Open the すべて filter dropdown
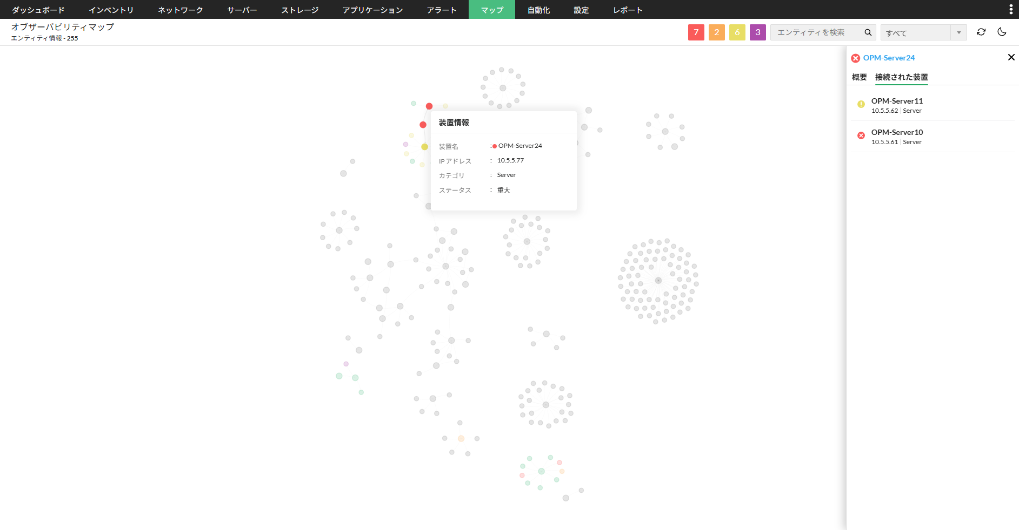Screen dimensions: 1019x530 [924, 32]
